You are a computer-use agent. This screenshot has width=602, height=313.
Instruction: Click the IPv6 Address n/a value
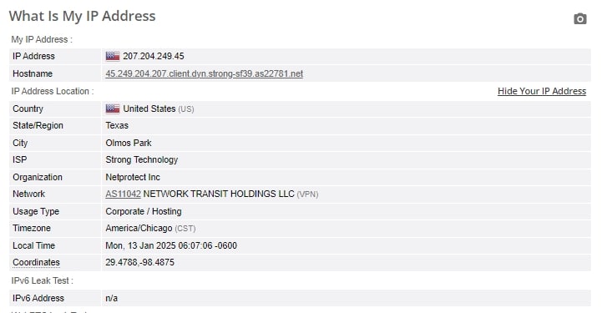click(x=112, y=298)
